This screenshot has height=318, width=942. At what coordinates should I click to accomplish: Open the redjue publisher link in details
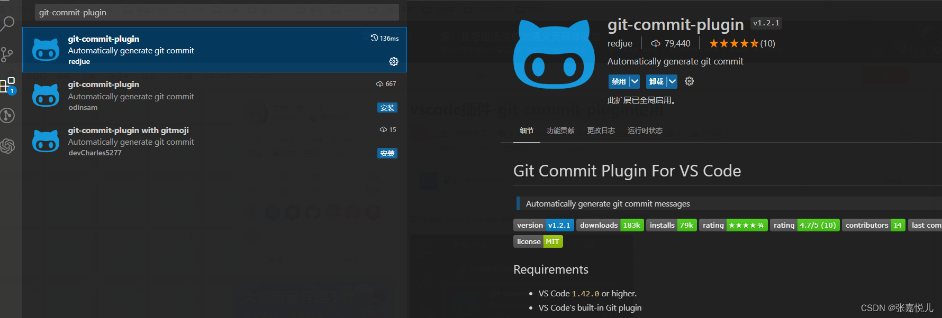point(620,43)
